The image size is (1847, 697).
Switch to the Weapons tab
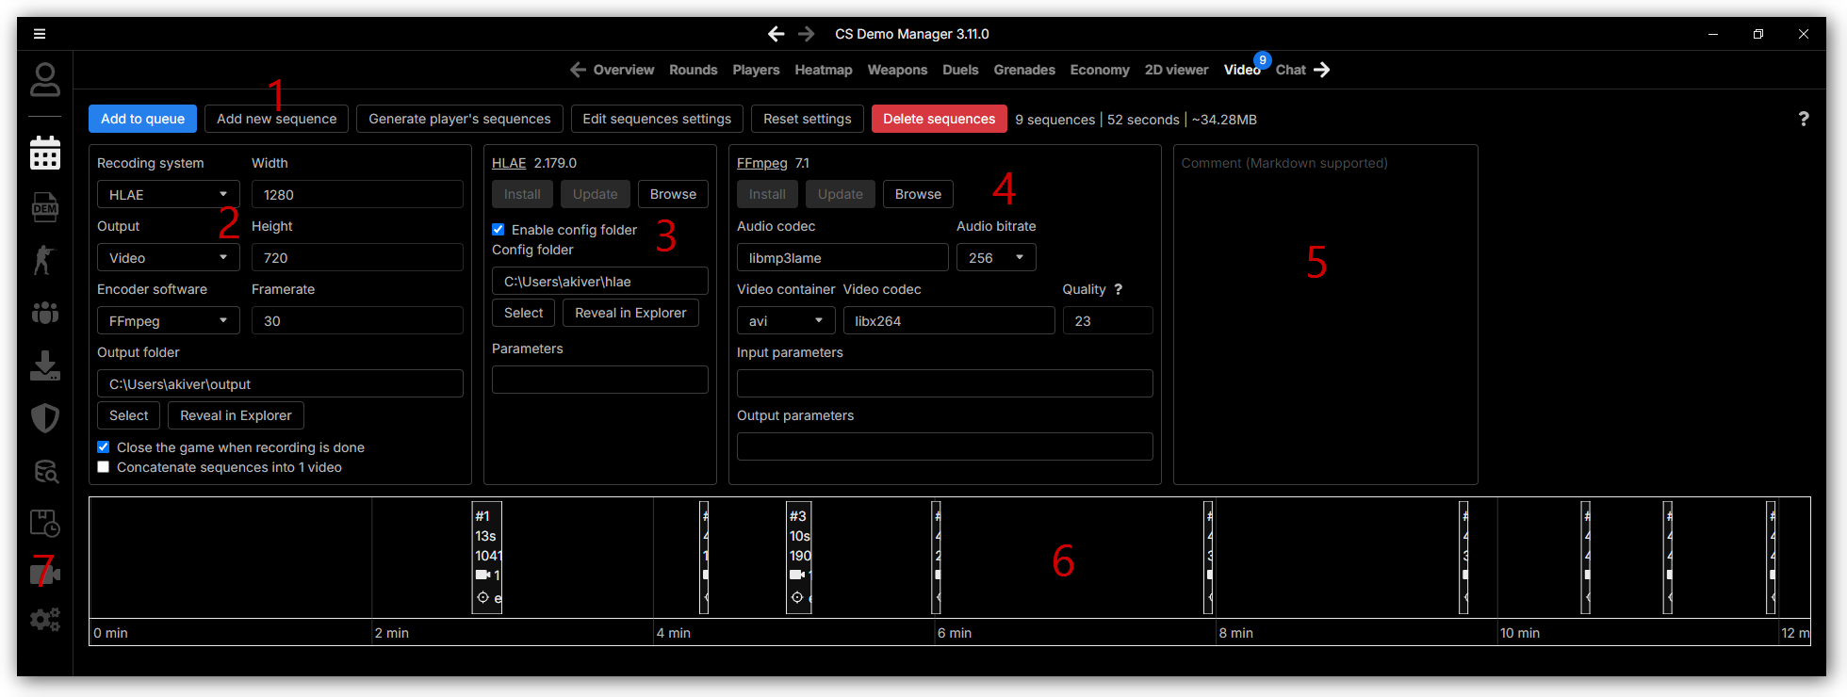coord(897,70)
